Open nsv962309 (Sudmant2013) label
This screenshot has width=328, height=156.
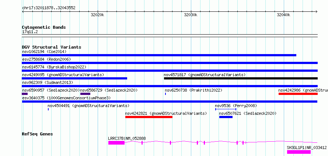(x=48, y=82)
